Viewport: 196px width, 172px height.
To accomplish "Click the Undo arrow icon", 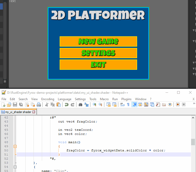I will (x=67, y=105).
